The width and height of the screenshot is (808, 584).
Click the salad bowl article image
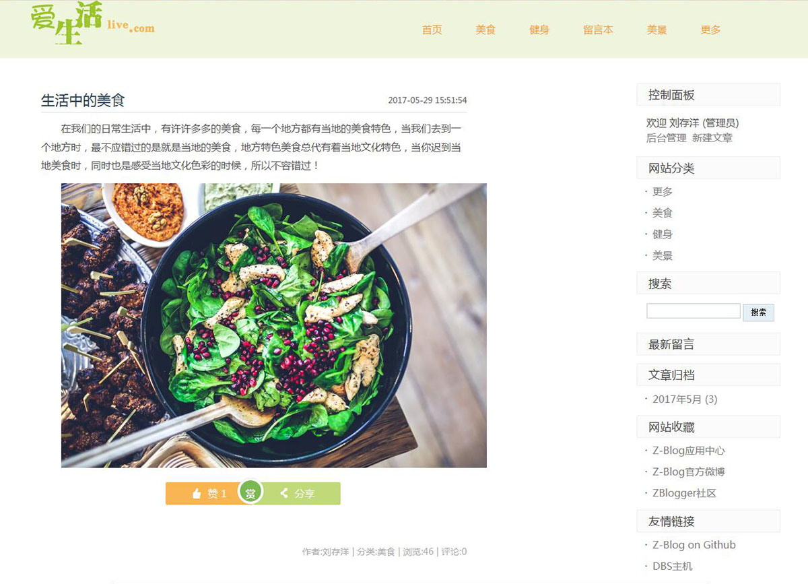pos(274,325)
